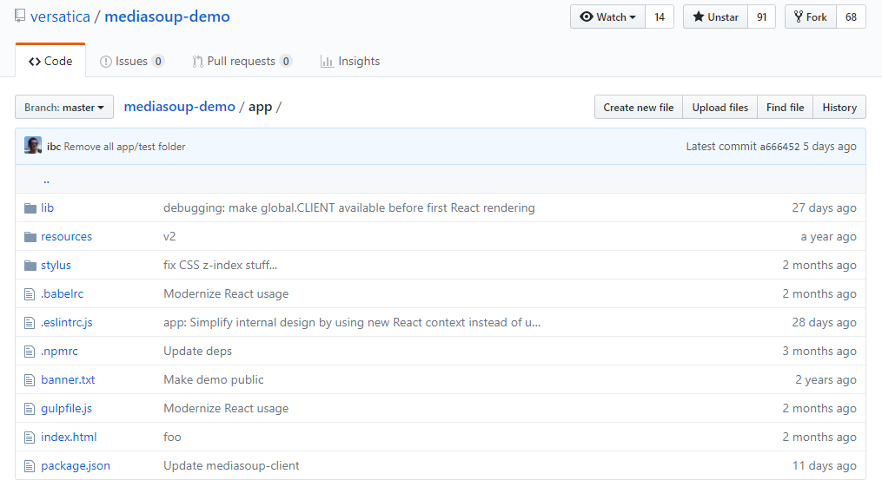Click ibc's avatar thumbnail
The height and width of the screenshot is (487, 882).
pyautogui.click(x=33, y=146)
